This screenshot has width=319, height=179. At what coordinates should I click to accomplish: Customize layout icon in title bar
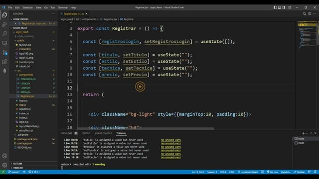click(x=290, y=7)
